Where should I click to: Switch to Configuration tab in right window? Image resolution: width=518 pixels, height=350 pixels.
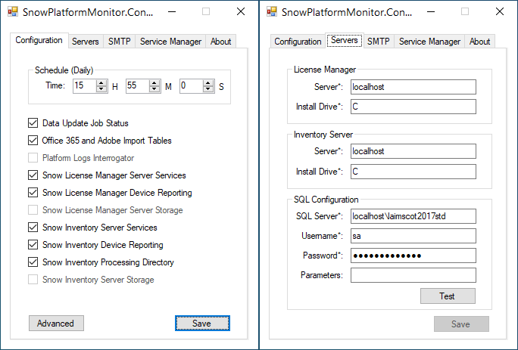pos(298,42)
